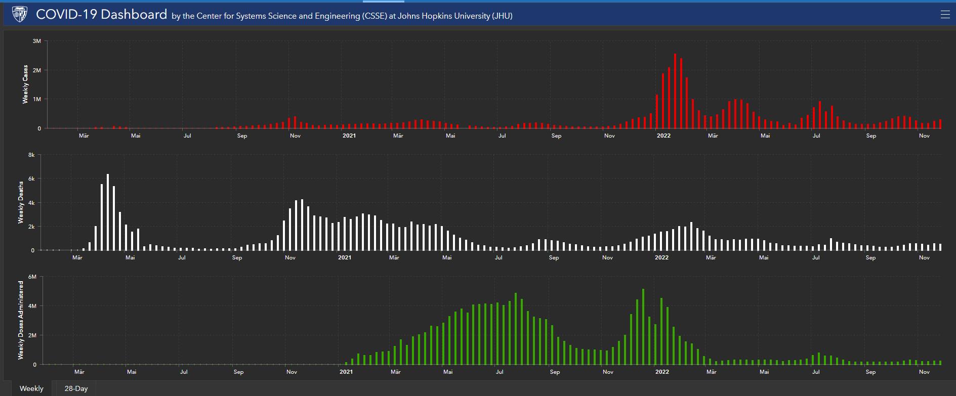Viewport: 956px width, 396px height.
Task: Click the 2021 label on Weekly Deaths axis
Action: pyautogui.click(x=345, y=257)
